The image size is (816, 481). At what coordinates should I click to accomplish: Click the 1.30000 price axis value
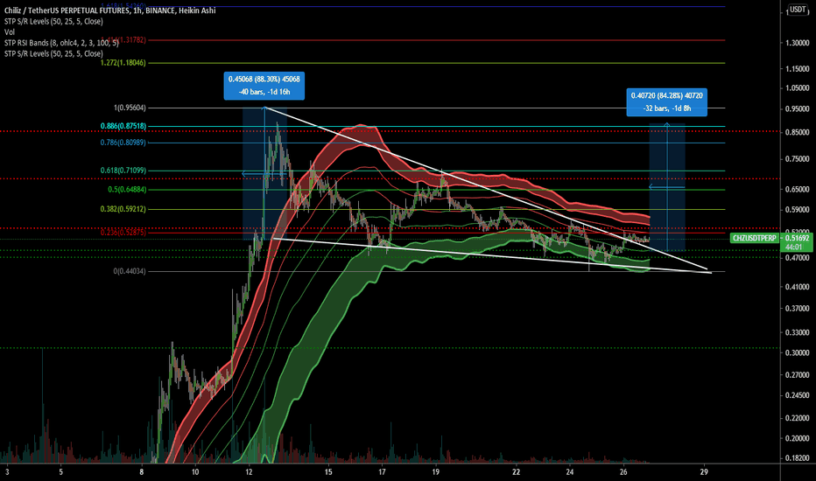point(798,43)
